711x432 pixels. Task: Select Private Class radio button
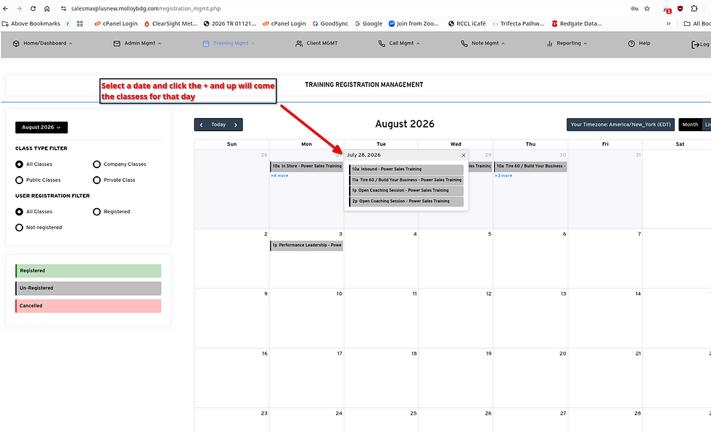[96, 180]
